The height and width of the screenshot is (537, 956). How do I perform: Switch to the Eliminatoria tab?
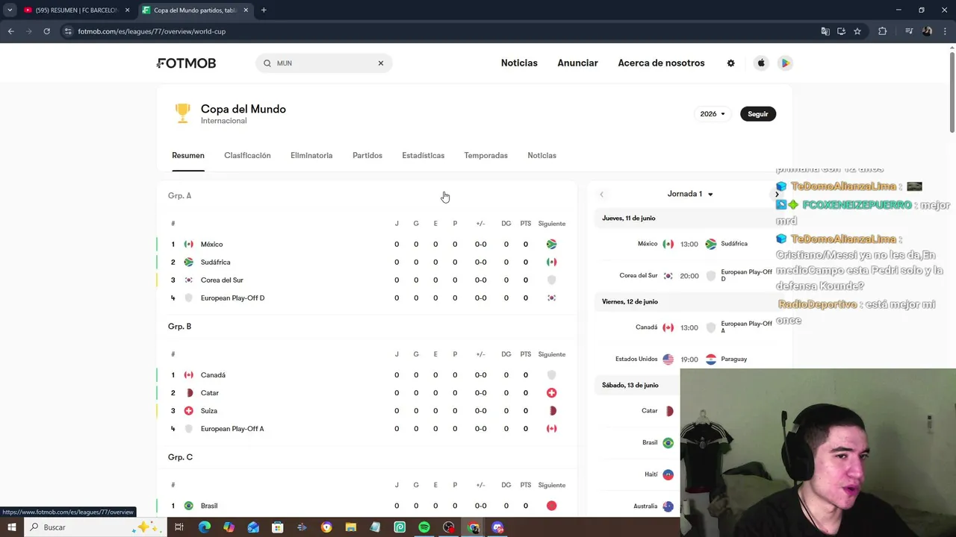tap(311, 155)
